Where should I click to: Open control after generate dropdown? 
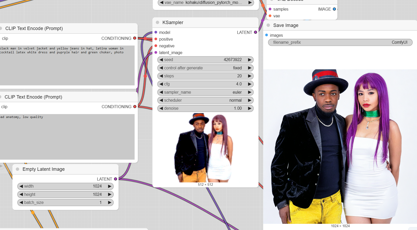tap(205, 68)
